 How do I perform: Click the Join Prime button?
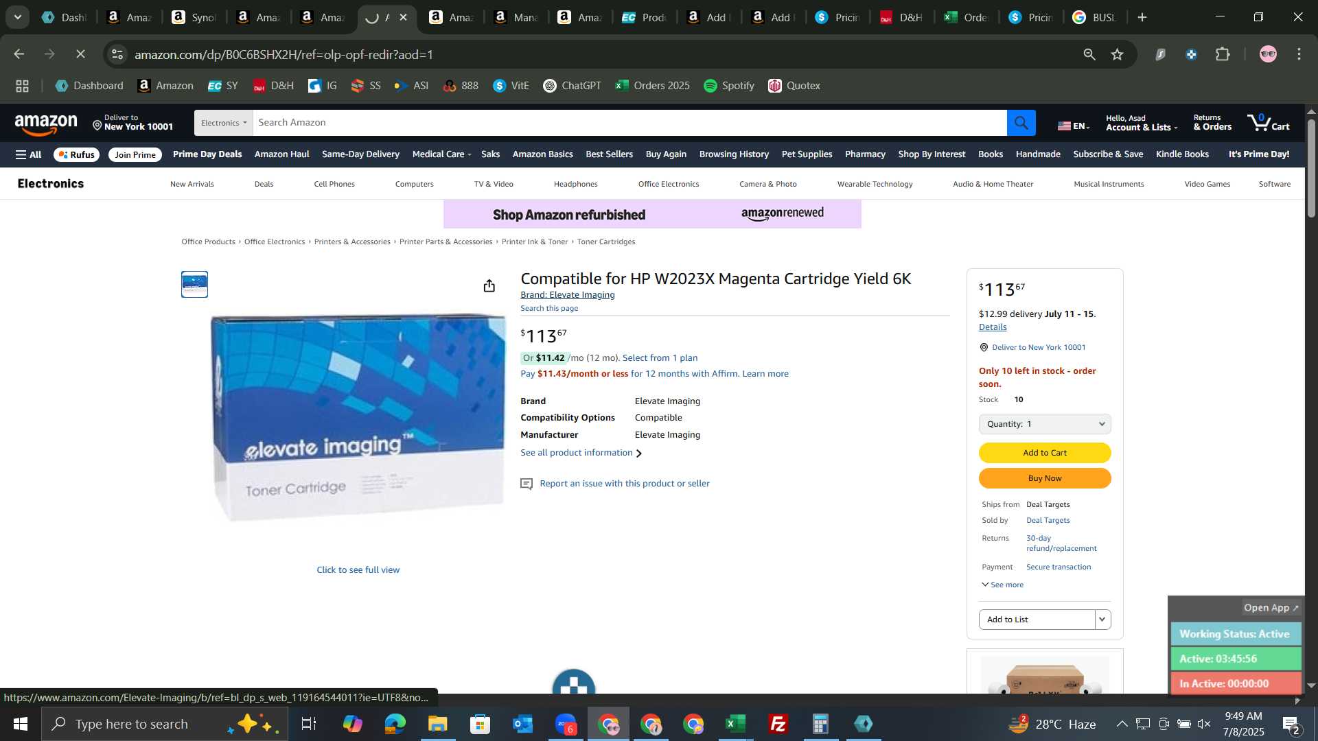click(x=135, y=155)
